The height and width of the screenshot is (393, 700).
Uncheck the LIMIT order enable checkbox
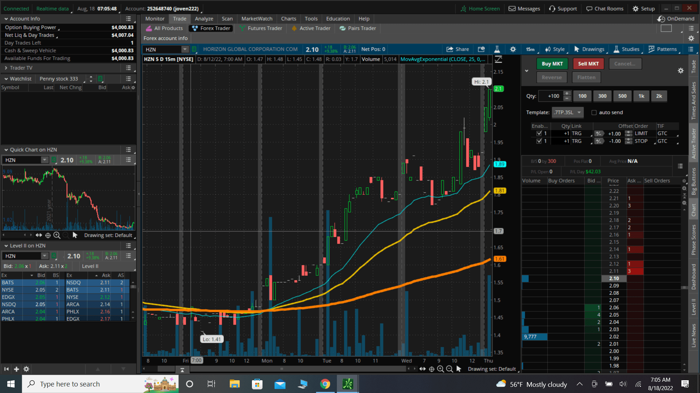[539, 134]
